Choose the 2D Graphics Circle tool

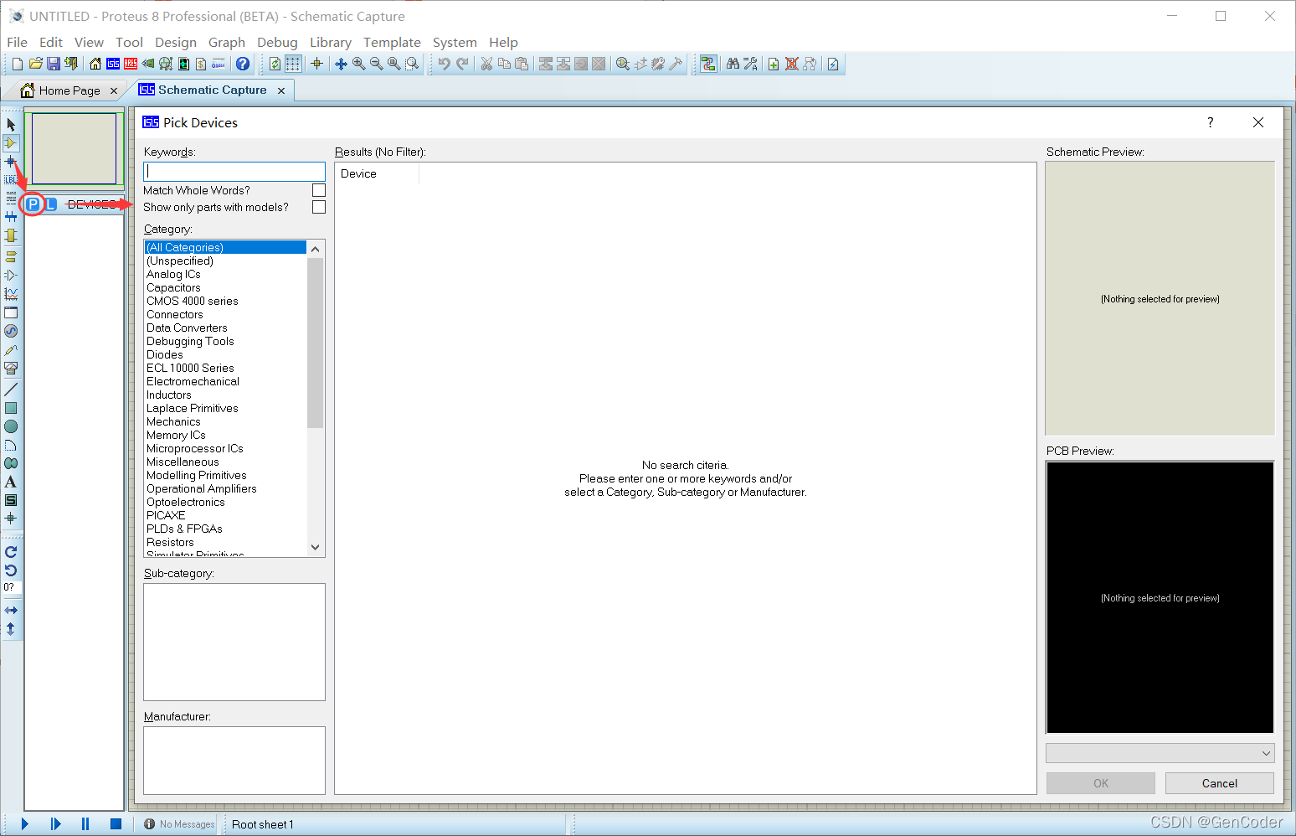coord(11,426)
